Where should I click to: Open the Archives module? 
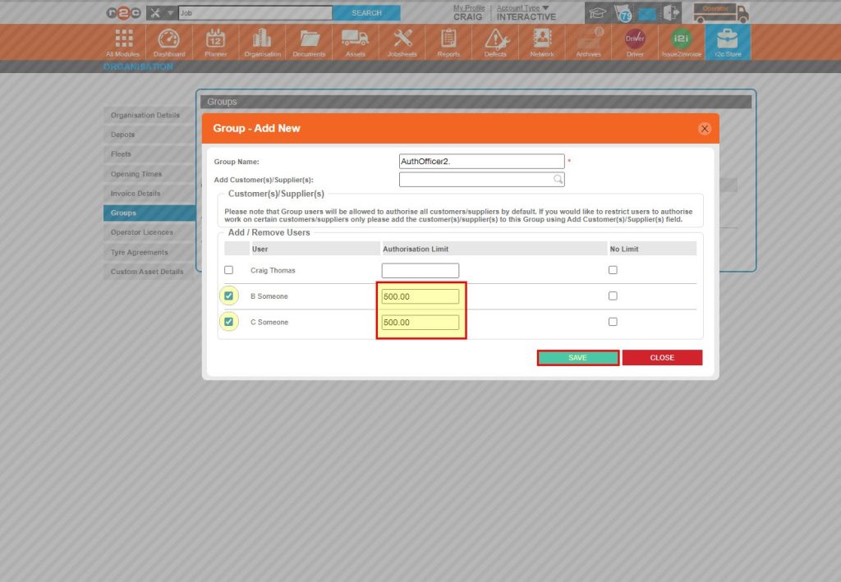coord(588,41)
